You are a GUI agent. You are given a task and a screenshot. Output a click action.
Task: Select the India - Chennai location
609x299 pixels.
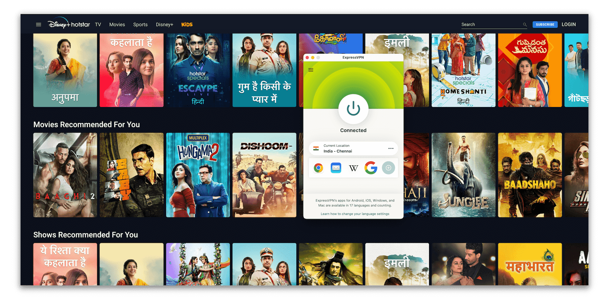tap(353, 148)
